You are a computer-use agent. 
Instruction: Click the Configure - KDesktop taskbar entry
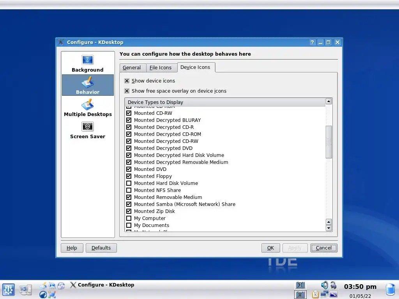tap(102, 285)
